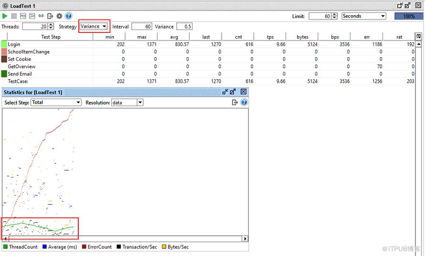Viewport: 425px width, 256px height.
Task: Open the Strategy dropdown showing Variance
Action: click(x=94, y=27)
